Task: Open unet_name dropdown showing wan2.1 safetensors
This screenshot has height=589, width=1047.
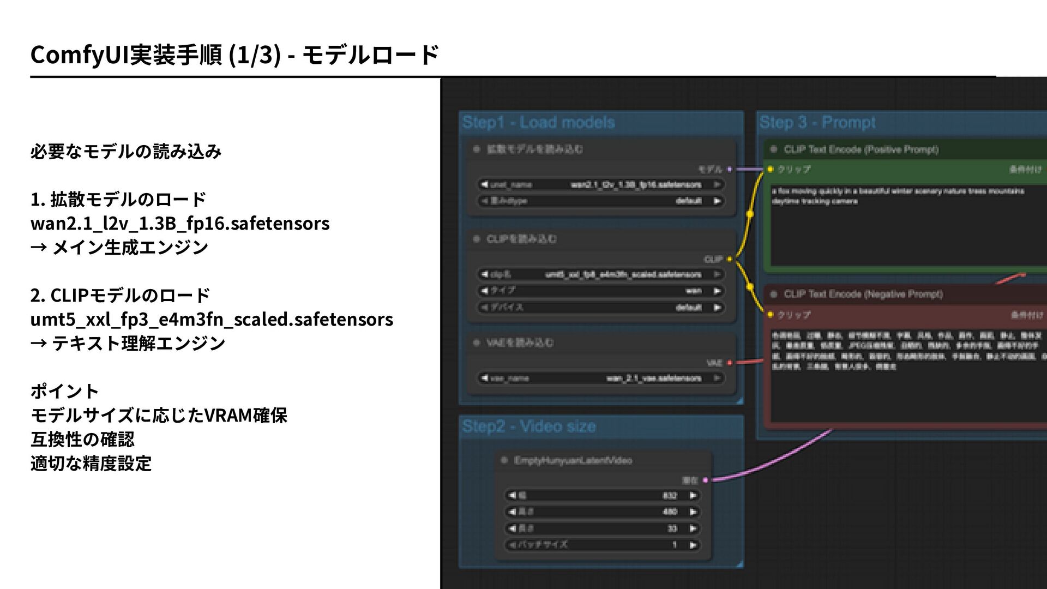Action: point(601,184)
